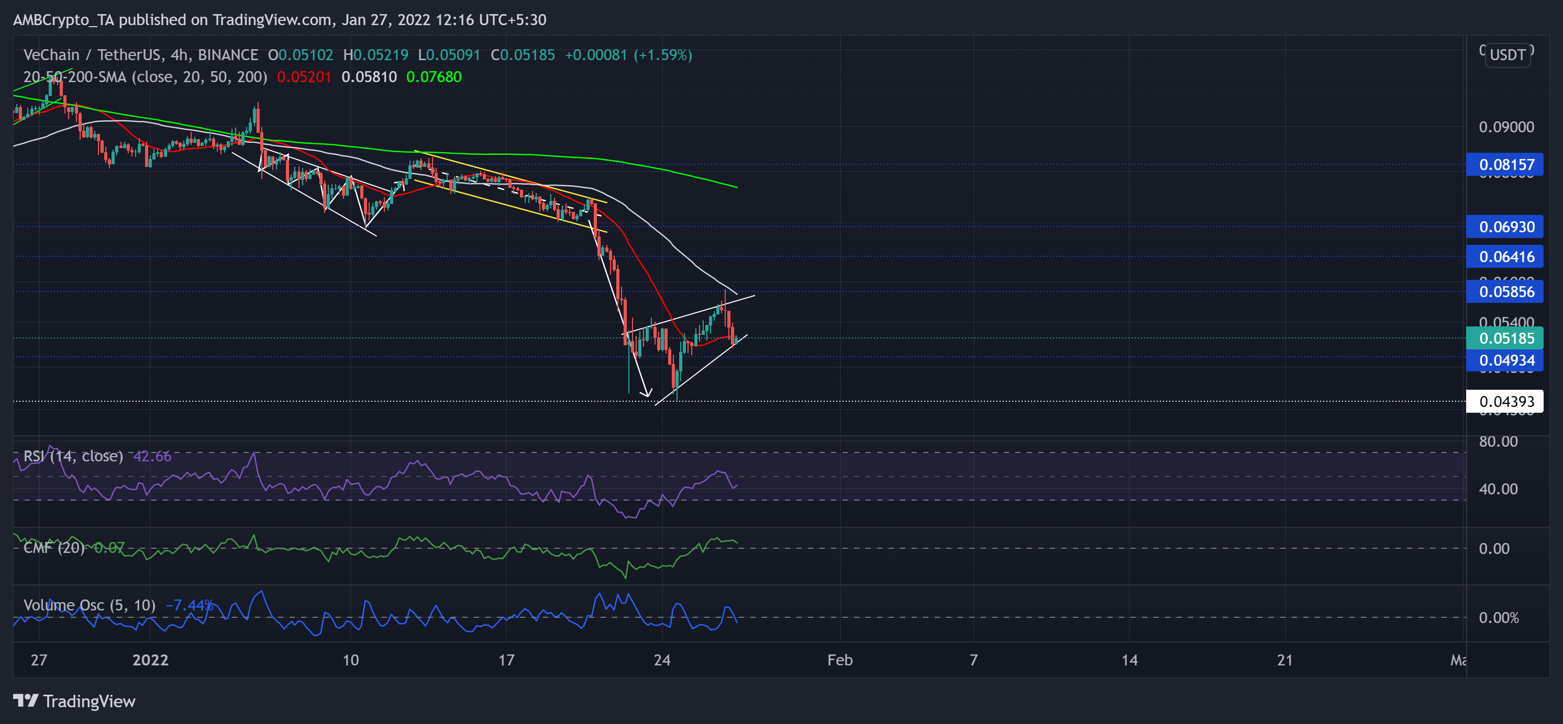Click the 40.00 RSI axis tick
Image resolution: width=1563 pixels, height=724 pixels.
1498,489
